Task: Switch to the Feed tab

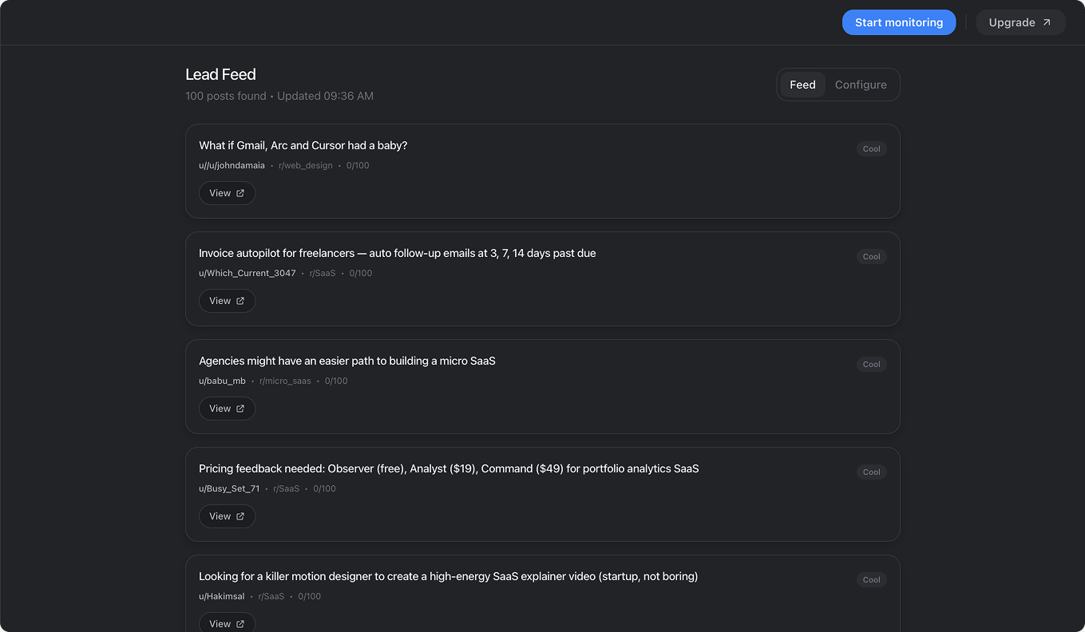Action: (x=802, y=85)
